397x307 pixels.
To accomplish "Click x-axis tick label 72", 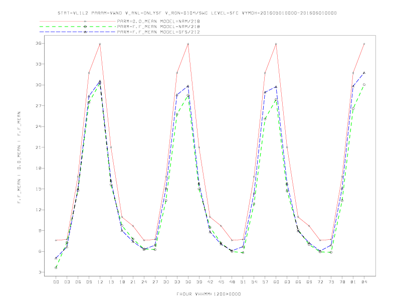I will pyautogui.click(x=320, y=282).
